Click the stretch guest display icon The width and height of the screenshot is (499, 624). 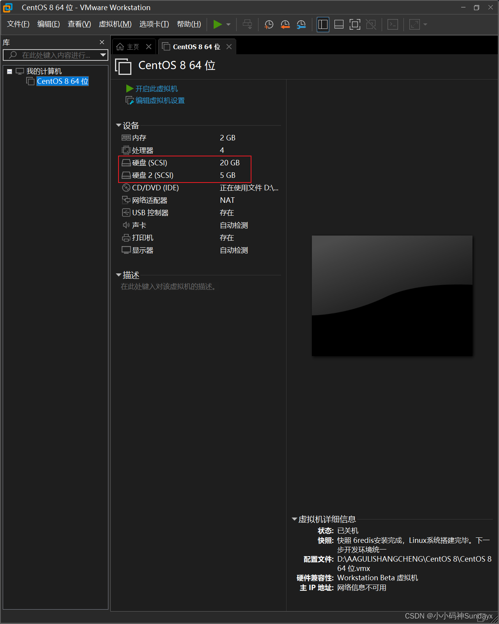[414, 25]
